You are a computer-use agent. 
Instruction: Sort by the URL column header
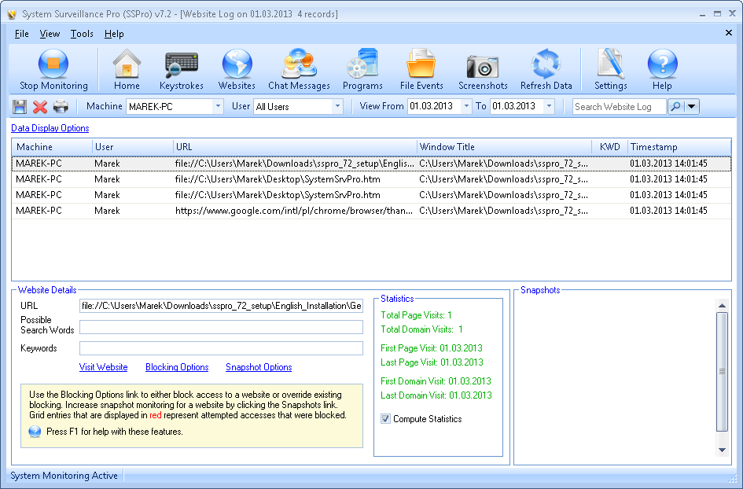coord(295,147)
